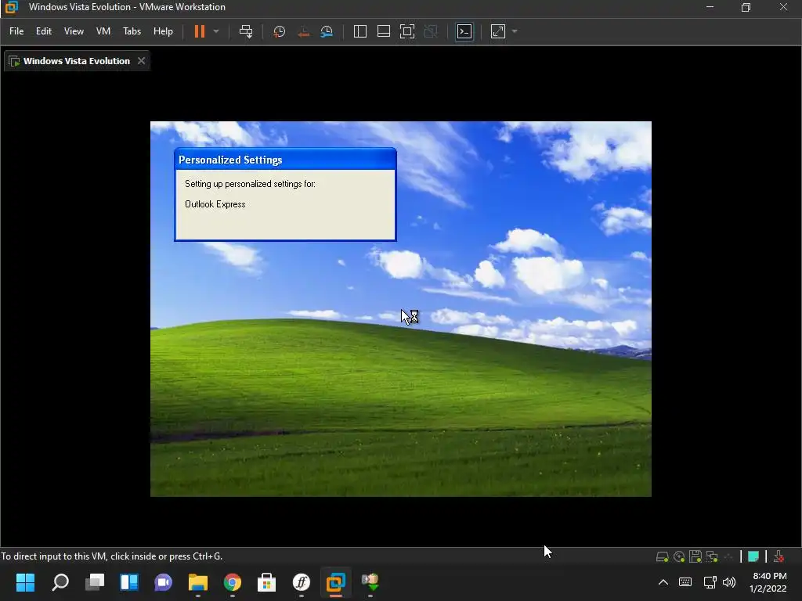Image resolution: width=802 pixels, height=601 pixels.
Task: Open the Windows Start menu
Action: pyautogui.click(x=25, y=582)
